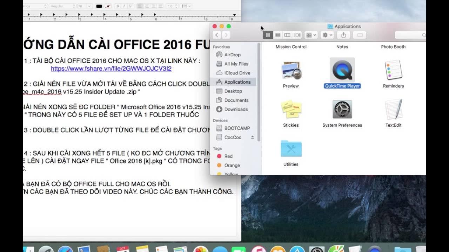Eject the CocCoc disk
The width and height of the screenshot is (449, 252).
[x=252, y=138]
